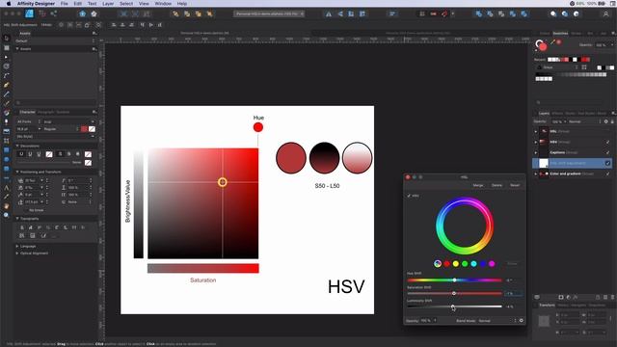The image size is (617, 347).
Task: Click the first orange arrange icon in toolbar
Action: pos(175,13)
